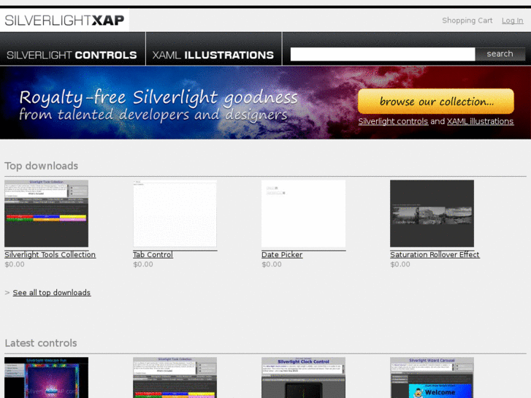The image size is (531, 398).
Task: Click the Latest controls heading
Action: pyautogui.click(x=41, y=343)
